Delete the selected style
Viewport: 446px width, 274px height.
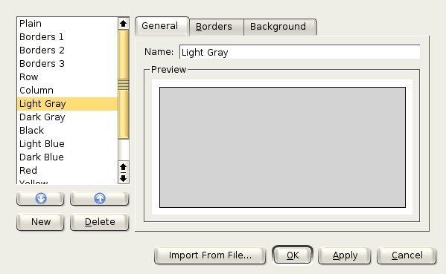pyautogui.click(x=100, y=222)
